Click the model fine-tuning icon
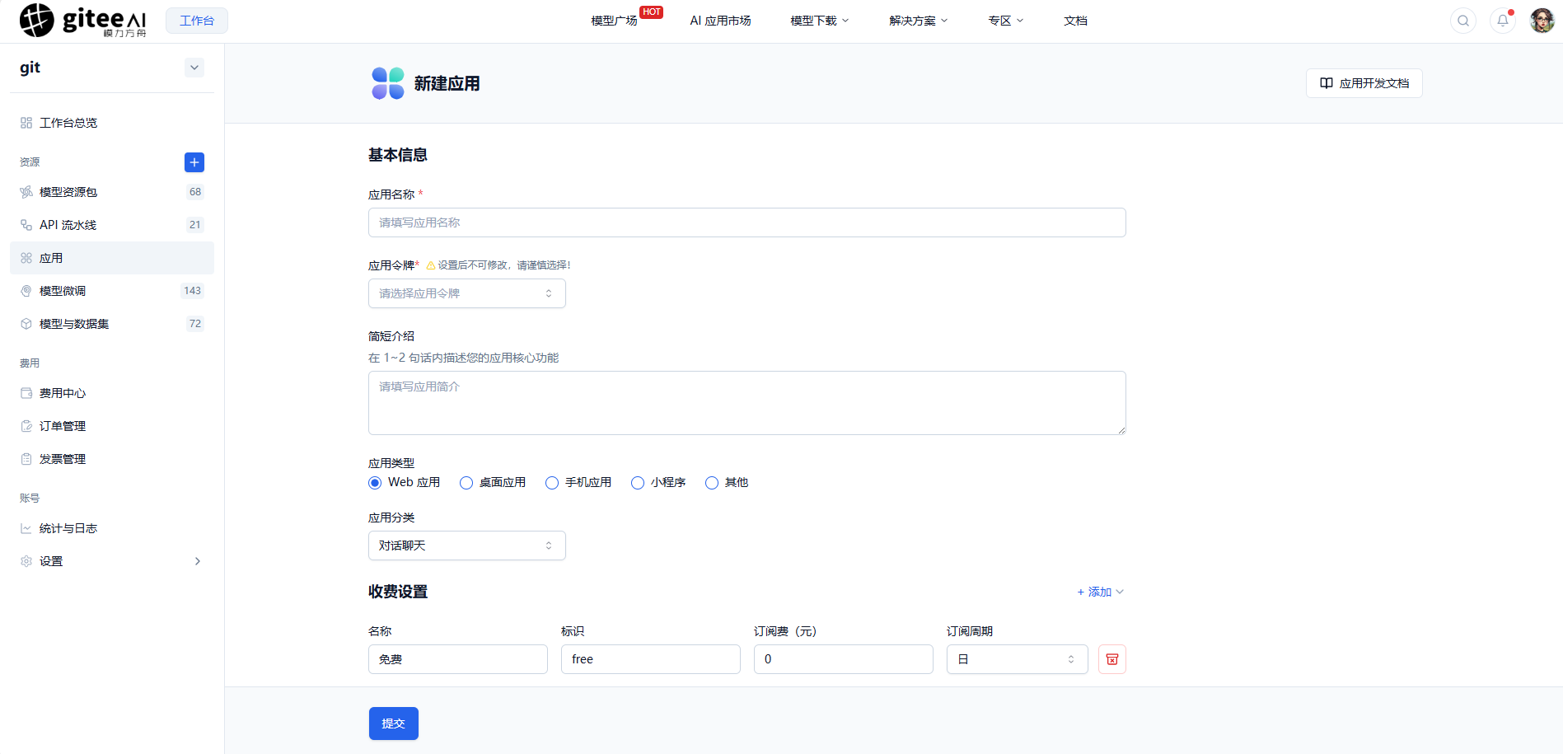The height and width of the screenshot is (754, 1563). pos(26,291)
